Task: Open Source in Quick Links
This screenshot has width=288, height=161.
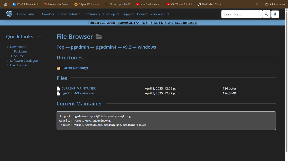Action: 19,56
